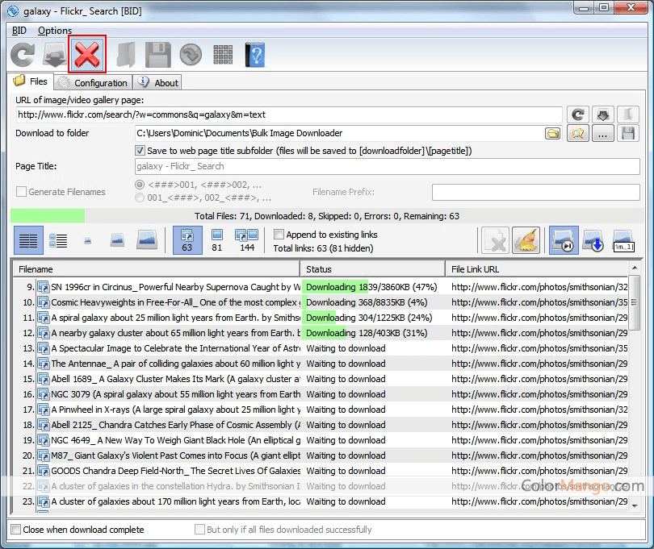654x549 pixels.
Task: Click the broom clean-up list icon
Action: (526, 240)
